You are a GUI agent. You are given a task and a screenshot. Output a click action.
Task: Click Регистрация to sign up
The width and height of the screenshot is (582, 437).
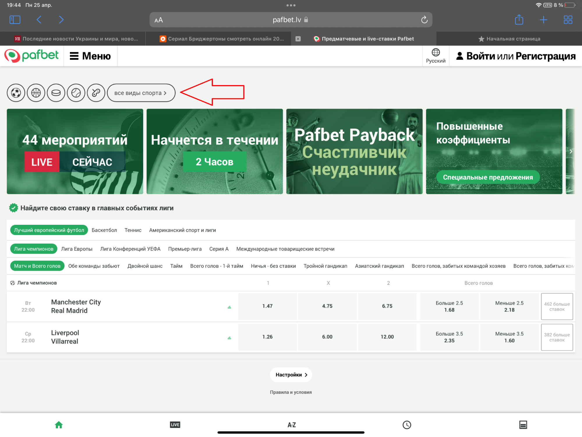tap(546, 56)
